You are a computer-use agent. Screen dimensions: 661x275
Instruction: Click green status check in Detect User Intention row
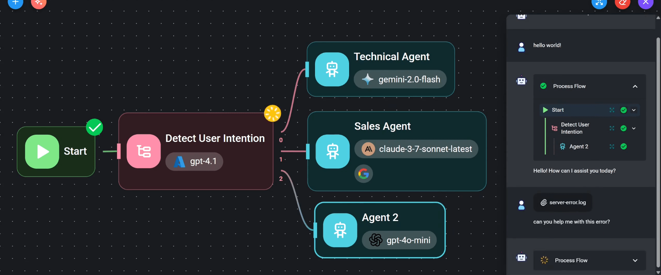point(623,128)
